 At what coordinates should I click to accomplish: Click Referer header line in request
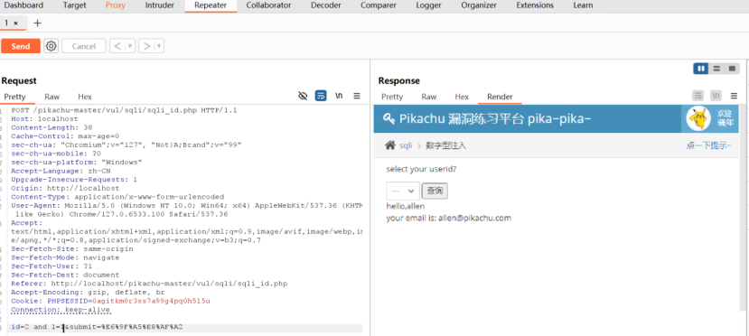click(149, 284)
